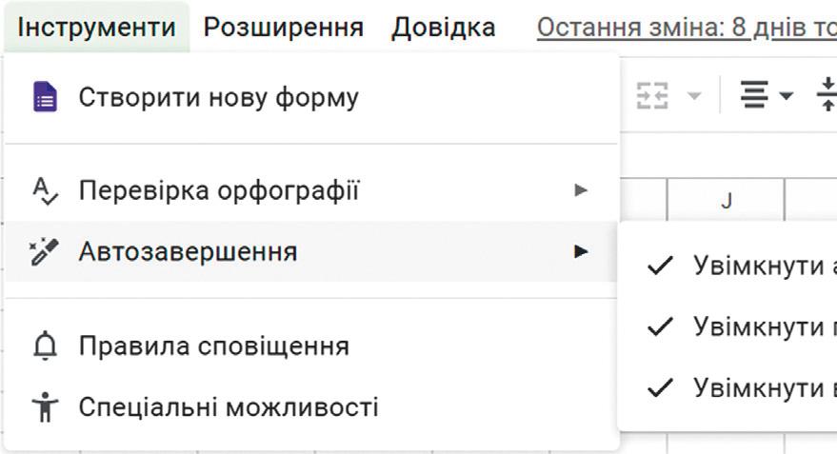Click the purple Google Forms icon
Image resolution: width=837 pixels, height=454 pixels.
coord(45,97)
